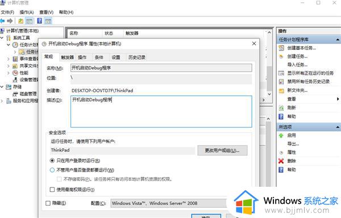Image resolution: width=341 pixels, height=218 pixels.
Task: Click the green 启用 enable icon
Action: tap(281, 136)
